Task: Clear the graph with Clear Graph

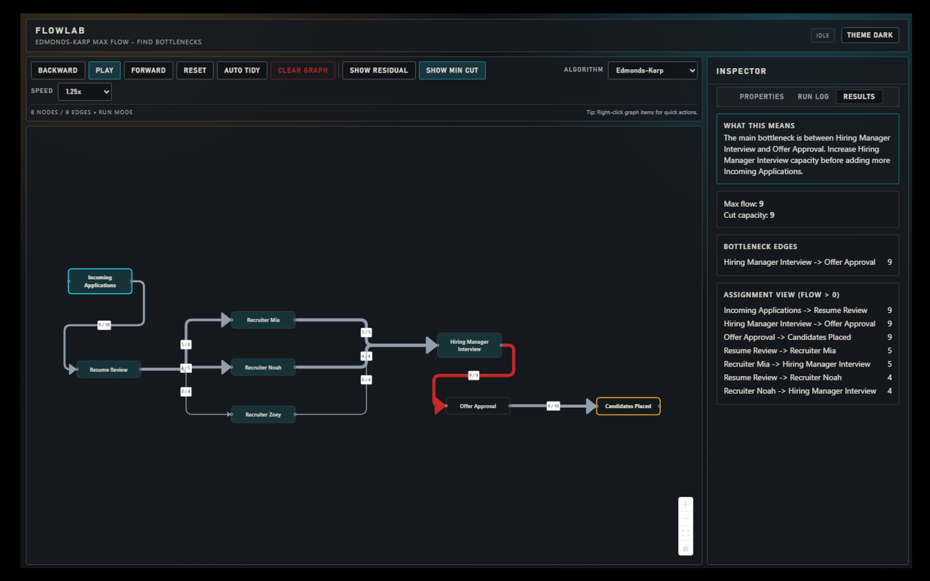Action: [x=303, y=70]
